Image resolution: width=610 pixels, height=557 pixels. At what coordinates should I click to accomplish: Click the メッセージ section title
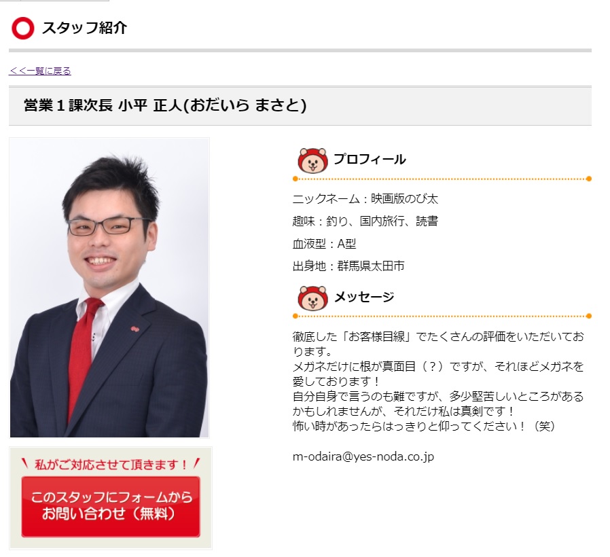point(364,297)
